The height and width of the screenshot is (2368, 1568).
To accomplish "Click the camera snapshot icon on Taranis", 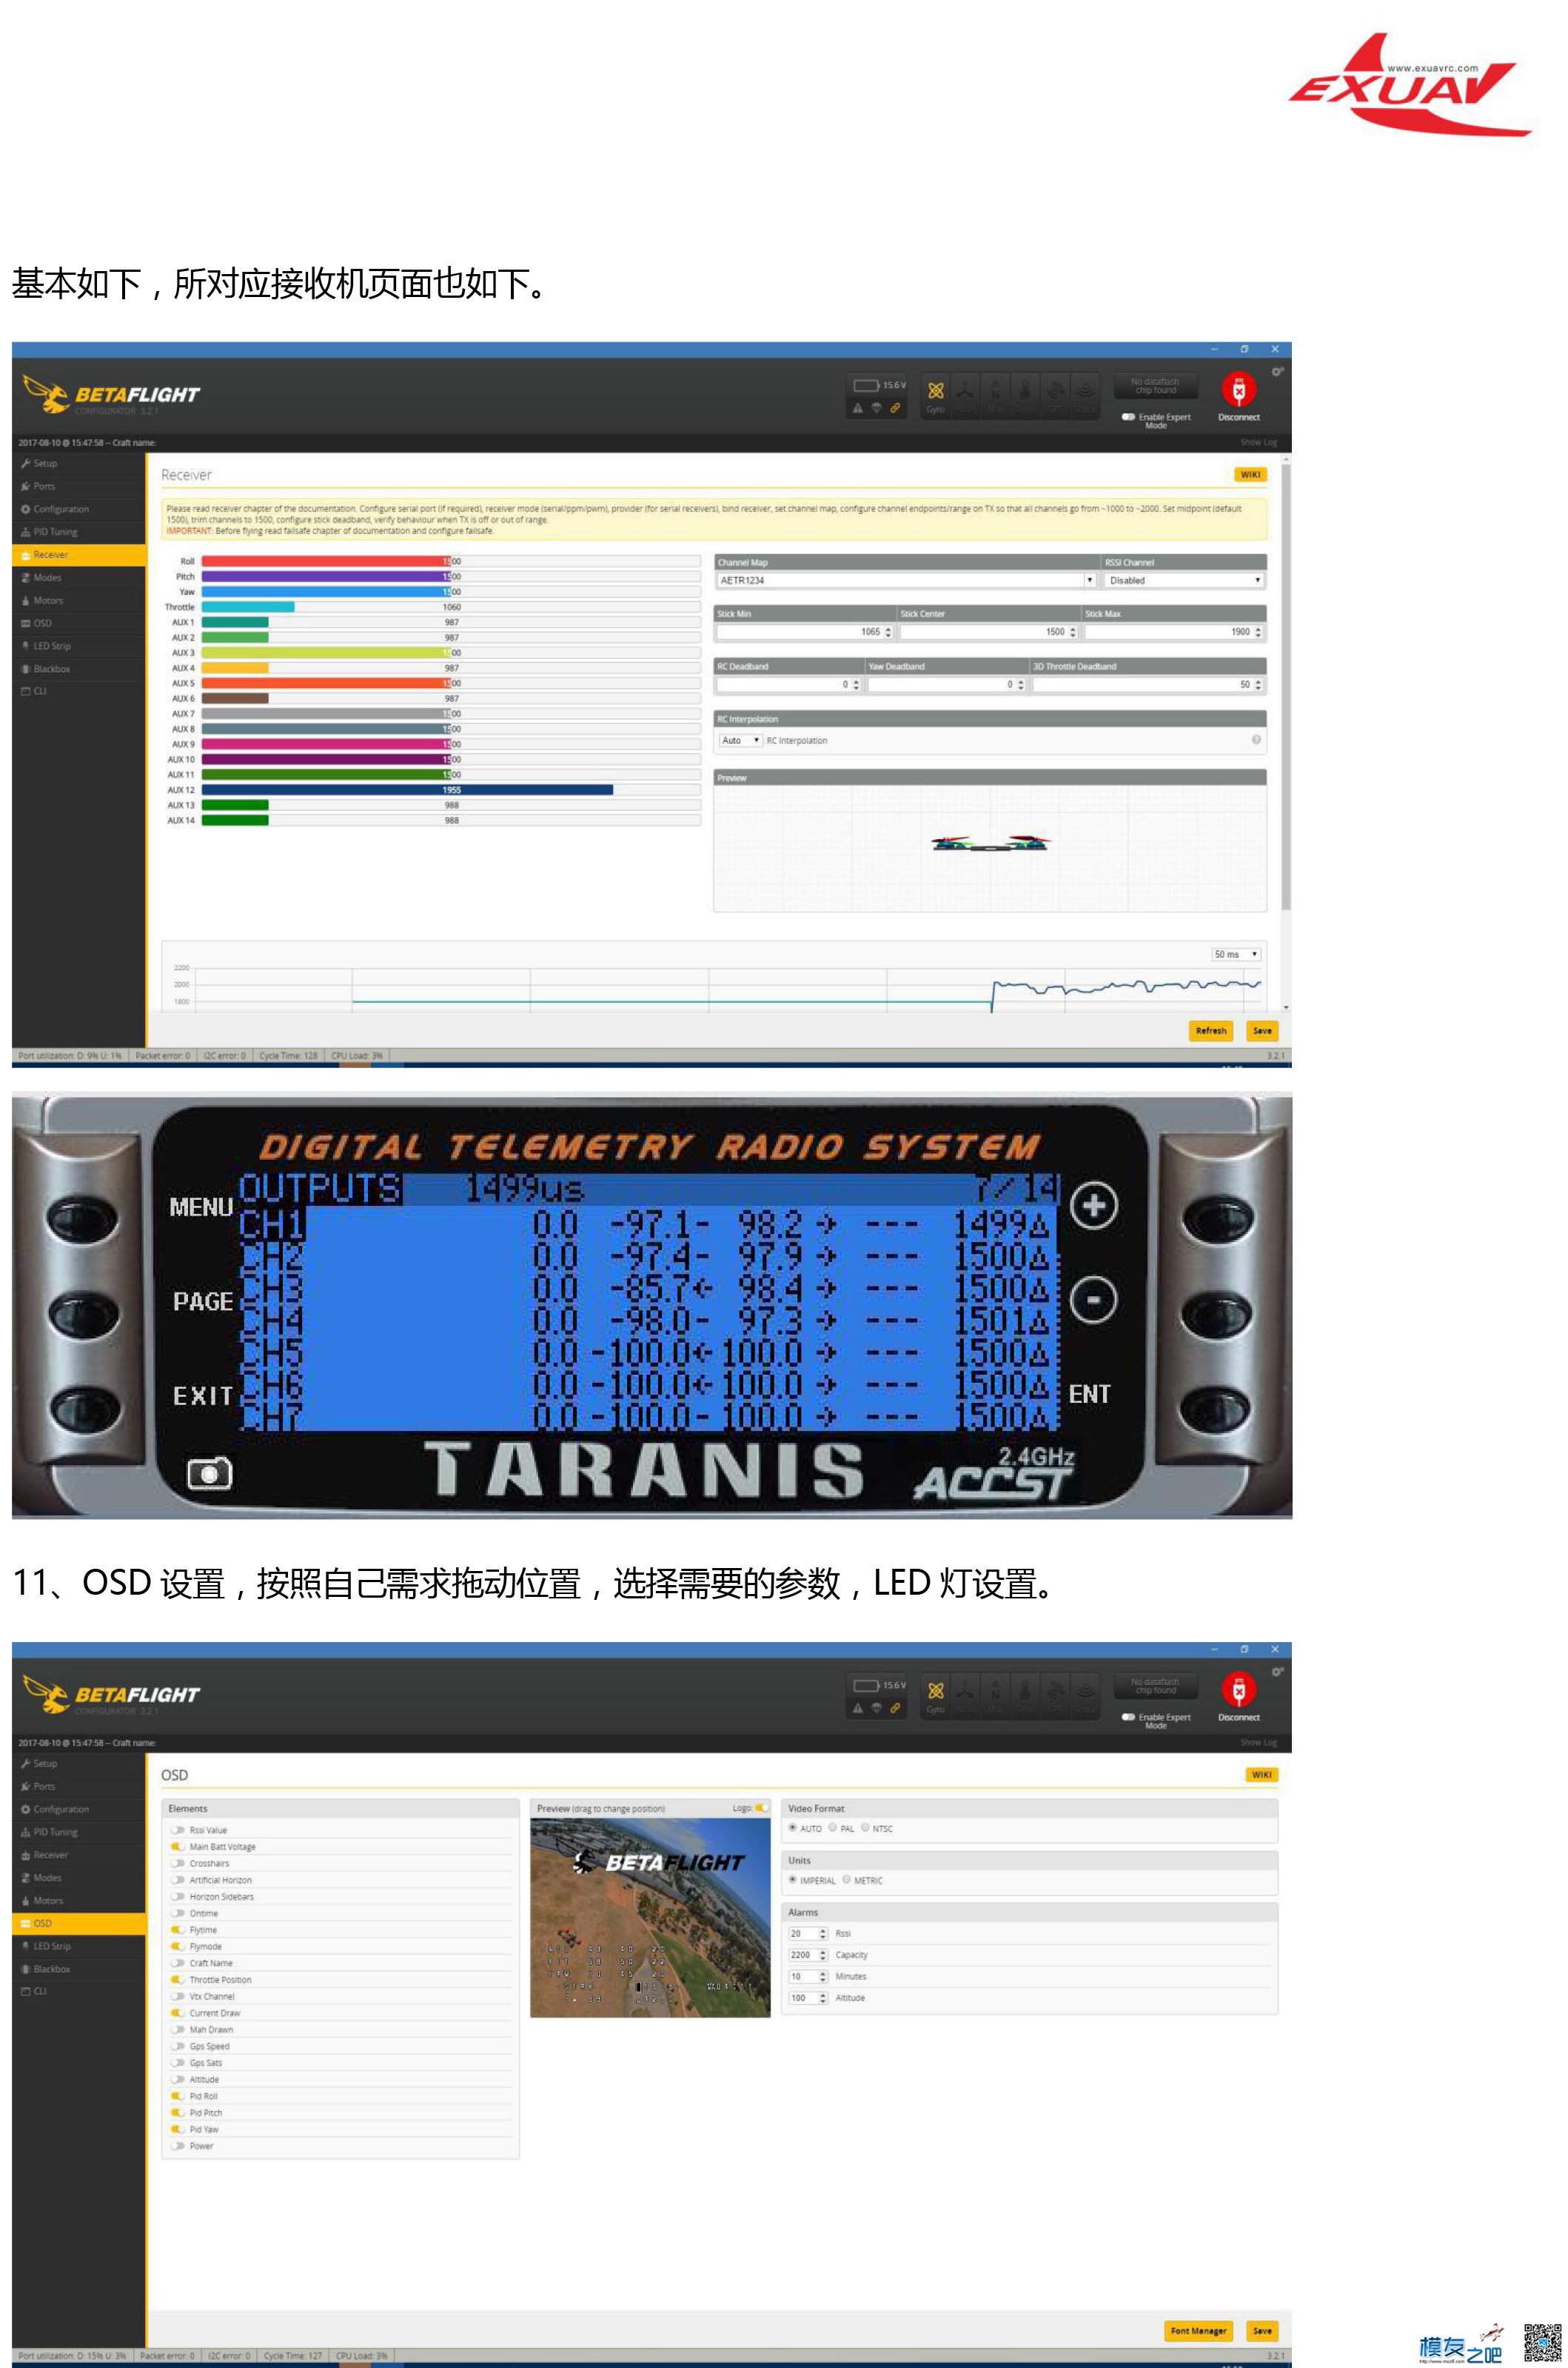I will (x=209, y=1474).
